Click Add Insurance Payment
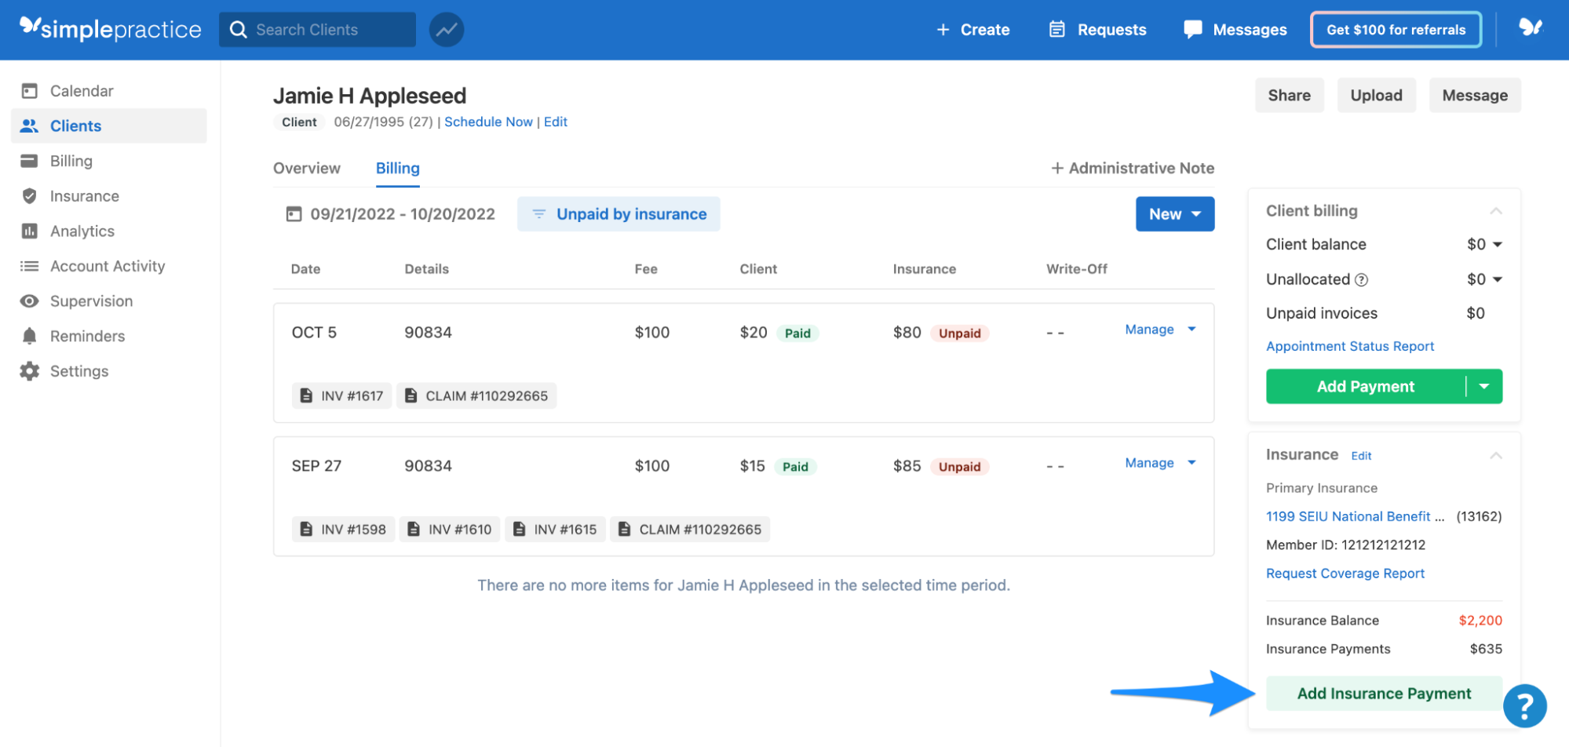1569x747 pixels. pos(1383,693)
